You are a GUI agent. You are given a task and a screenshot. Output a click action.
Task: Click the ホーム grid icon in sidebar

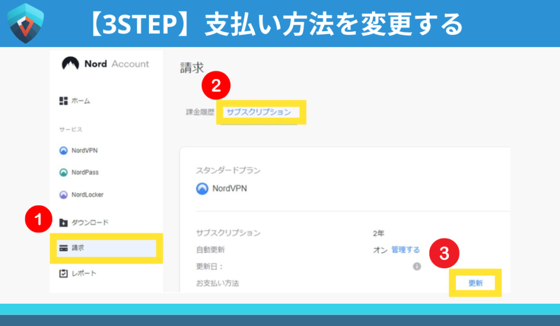(x=63, y=101)
